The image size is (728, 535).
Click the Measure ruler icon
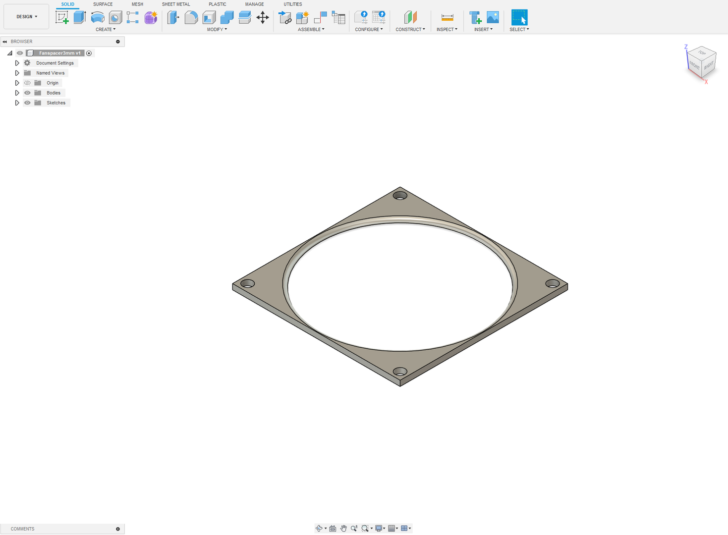pyautogui.click(x=447, y=17)
